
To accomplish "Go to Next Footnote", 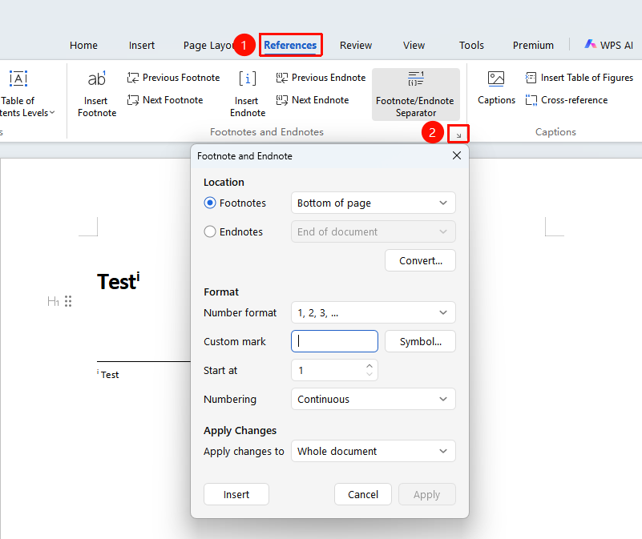I will pos(165,100).
